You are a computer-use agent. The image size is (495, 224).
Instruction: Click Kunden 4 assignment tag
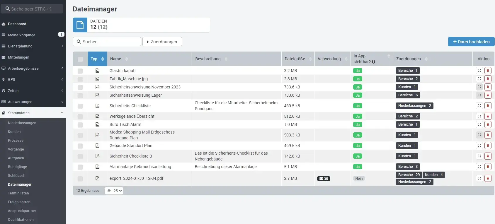coord(434,175)
